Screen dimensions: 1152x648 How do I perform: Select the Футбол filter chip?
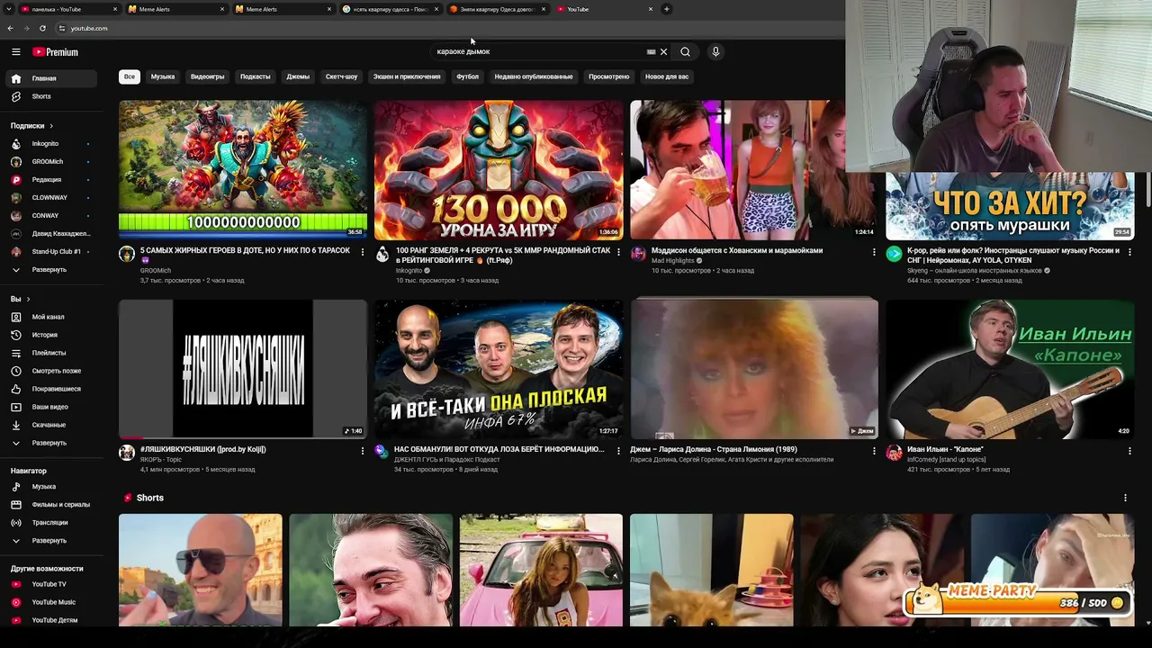[x=467, y=76]
